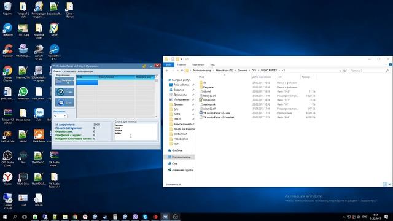Click inside the search words text box
Image resolution: width=393 pixels, height=221 pixels.
click(x=135, y=131)
